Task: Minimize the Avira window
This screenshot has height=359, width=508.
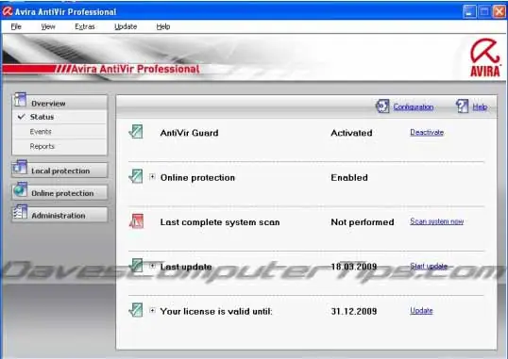Action: 469,12
